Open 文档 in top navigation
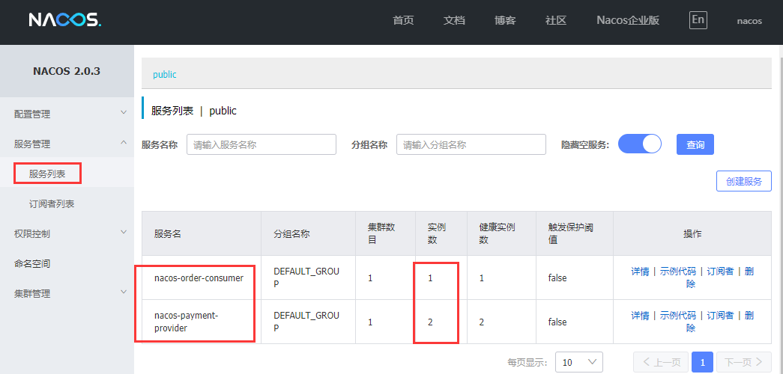The image size is (783, 374). 454,20
